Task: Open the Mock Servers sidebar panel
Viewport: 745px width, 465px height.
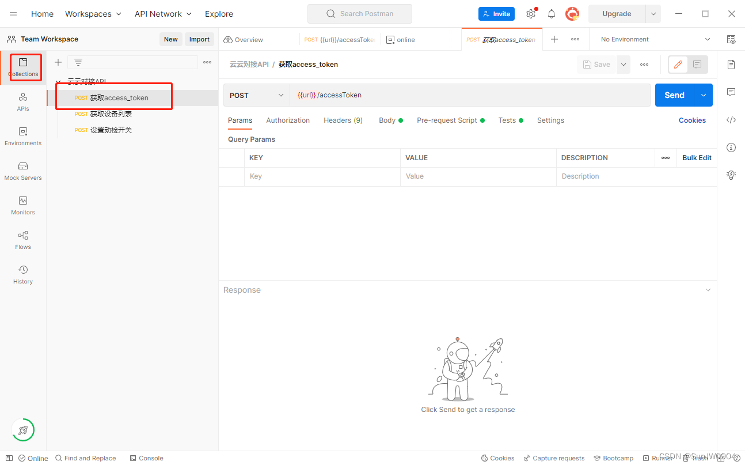Action: pos(23,171)
